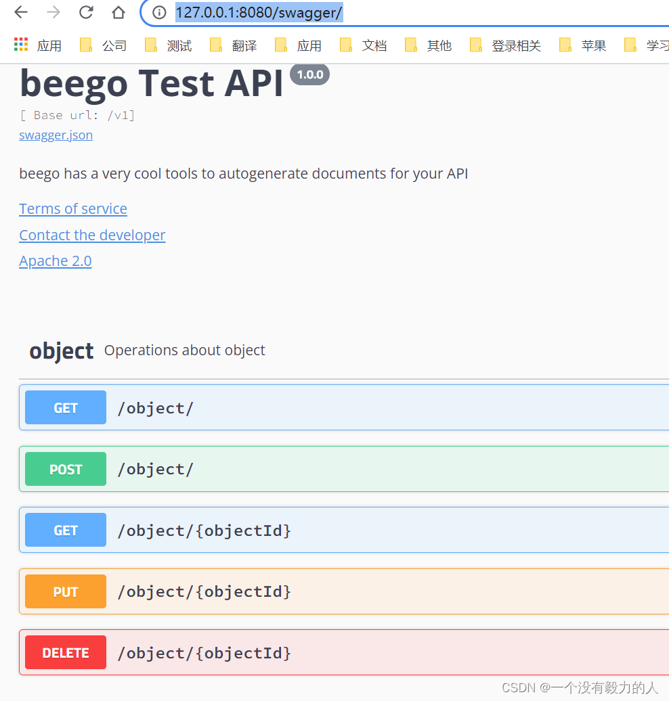Open the 文档 bookmark folder
Screen dimensions: 669x701
coord(363,45)
